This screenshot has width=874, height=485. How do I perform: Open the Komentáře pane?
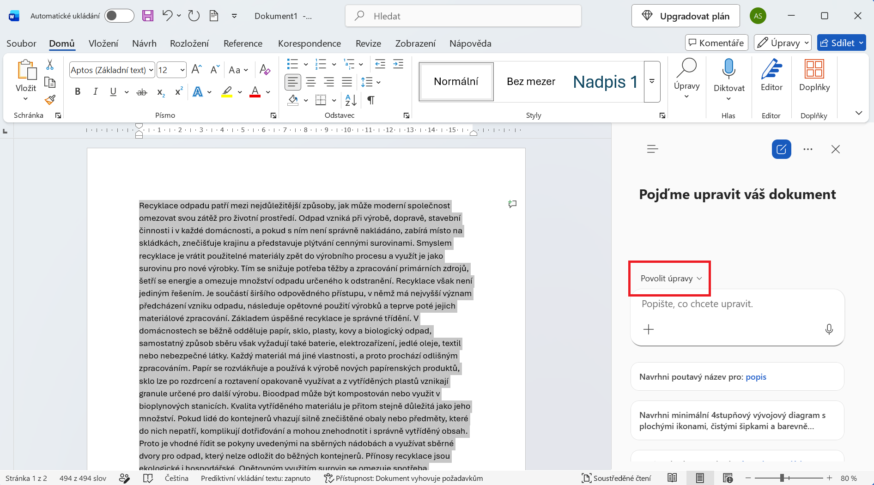[x=716, y=43]
